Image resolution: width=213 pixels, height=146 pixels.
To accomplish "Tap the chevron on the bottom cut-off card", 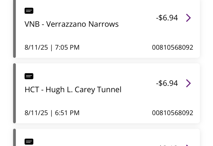I will 188,145.
